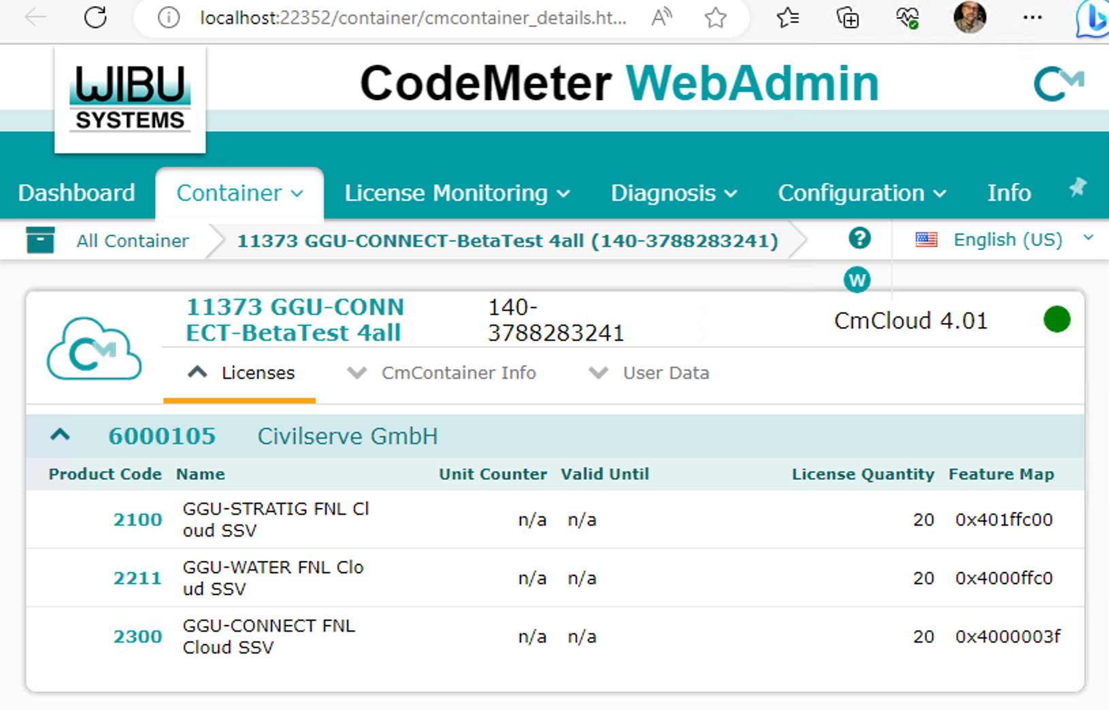Click the WIBU Systems logo

[130, 99]
